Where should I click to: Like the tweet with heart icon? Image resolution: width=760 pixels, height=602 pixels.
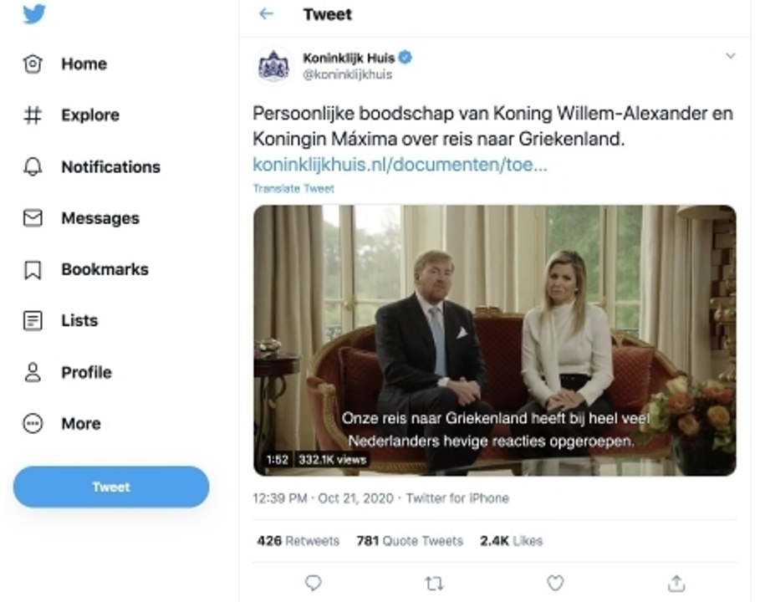pyautogui.click(x=555, y=583)
